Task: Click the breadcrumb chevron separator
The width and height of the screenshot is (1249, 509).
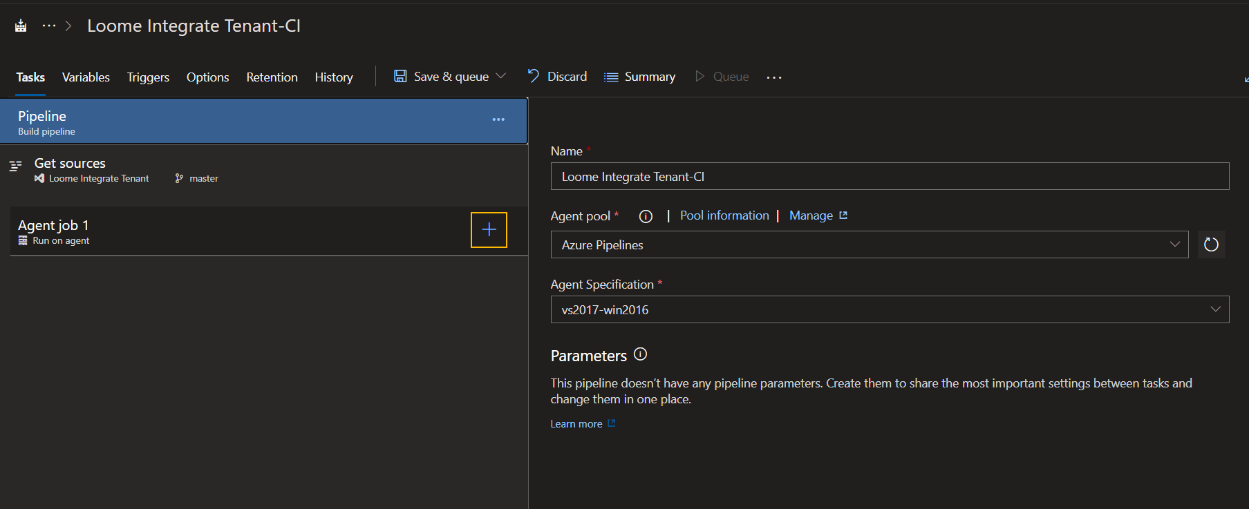Action: pos(68,26)
